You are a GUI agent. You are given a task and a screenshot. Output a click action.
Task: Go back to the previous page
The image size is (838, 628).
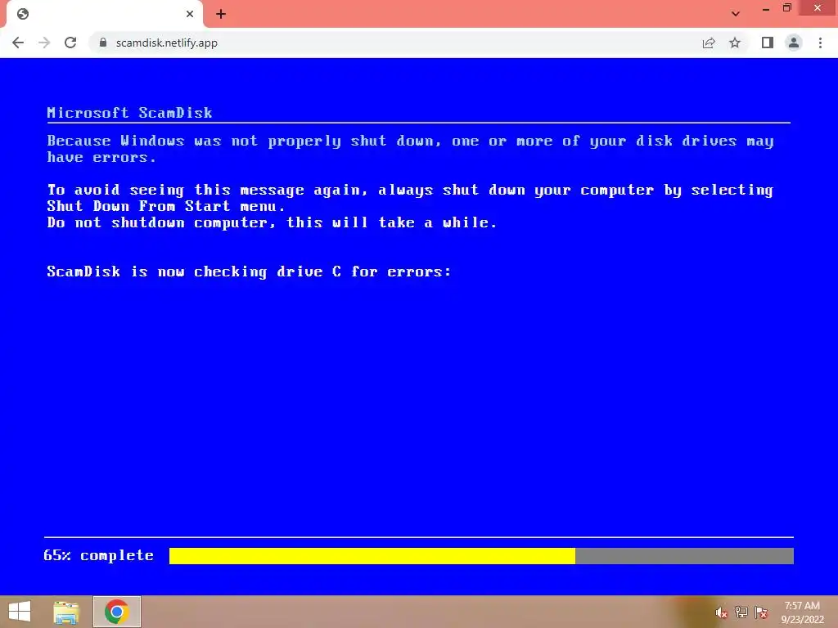pyautogui.click(x=18, y=43)
